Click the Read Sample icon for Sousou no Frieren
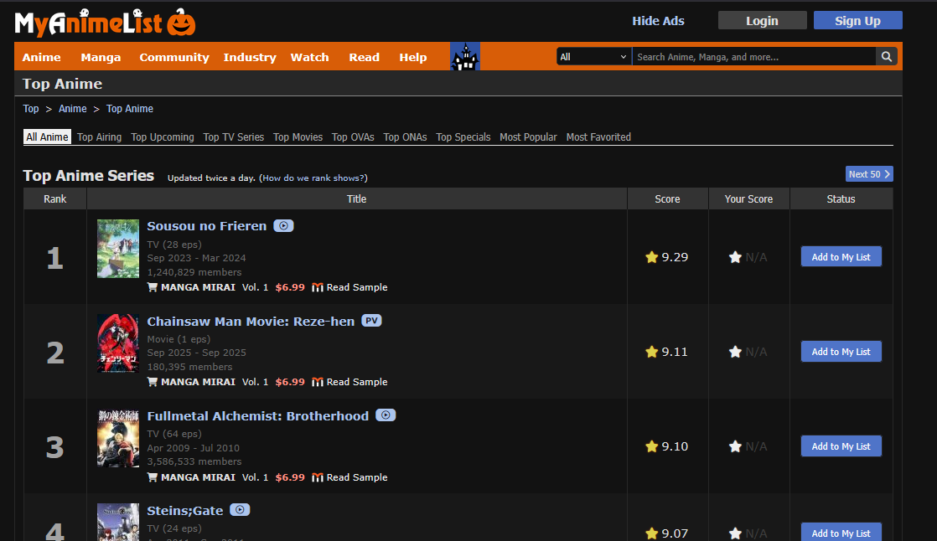The image size is (937, 541). [x=318, y=287]
